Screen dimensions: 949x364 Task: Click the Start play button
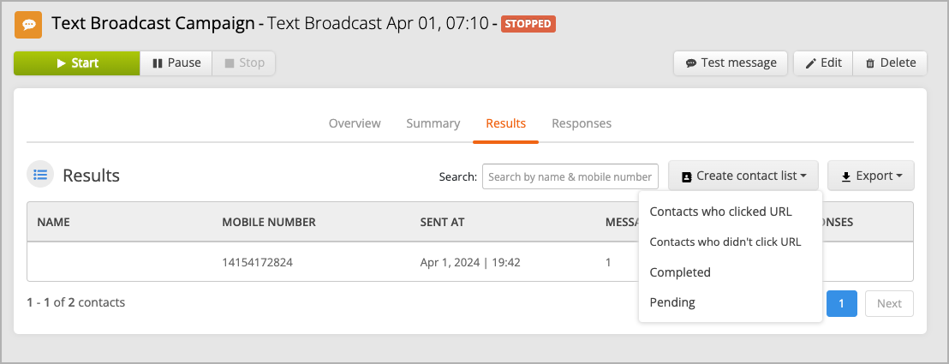tap(77, 63)
